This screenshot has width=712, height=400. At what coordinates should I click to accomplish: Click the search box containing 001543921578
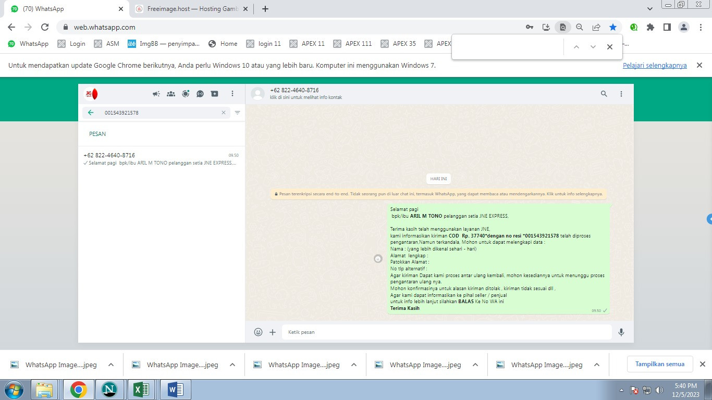[156, 113]
